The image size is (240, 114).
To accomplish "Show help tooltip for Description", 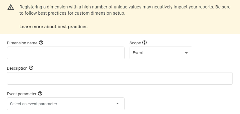I will pyautogui.click(x=31, y=68).
